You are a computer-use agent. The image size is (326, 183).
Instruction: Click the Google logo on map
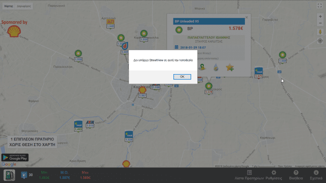pos(9,164)
